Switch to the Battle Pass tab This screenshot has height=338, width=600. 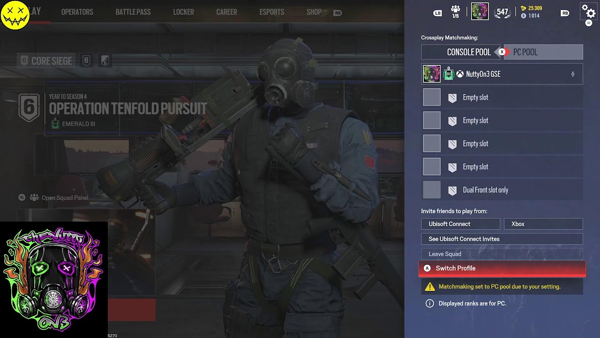pyautogui.click(x=133, y=12)
